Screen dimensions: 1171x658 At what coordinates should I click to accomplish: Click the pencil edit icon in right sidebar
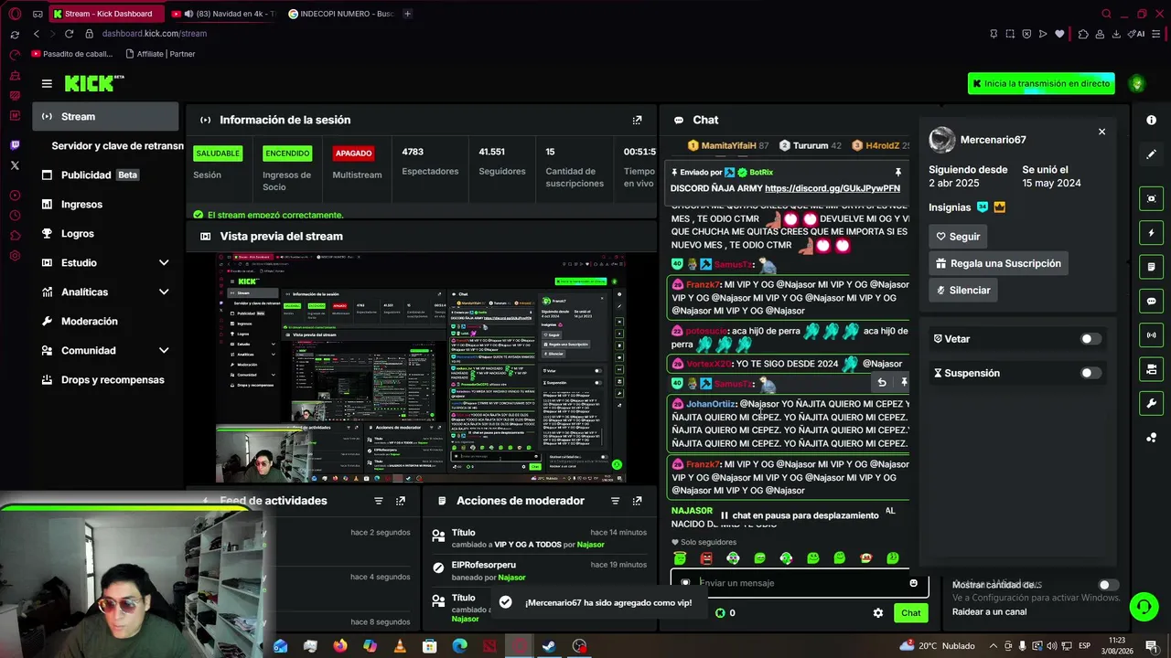[x=1151, y=154]
